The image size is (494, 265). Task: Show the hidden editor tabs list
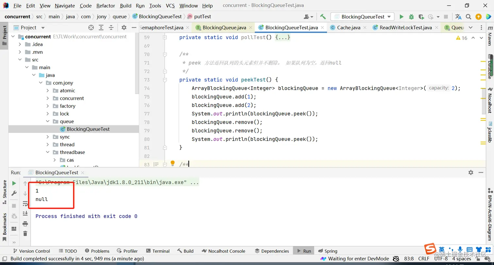coord(470,28)
